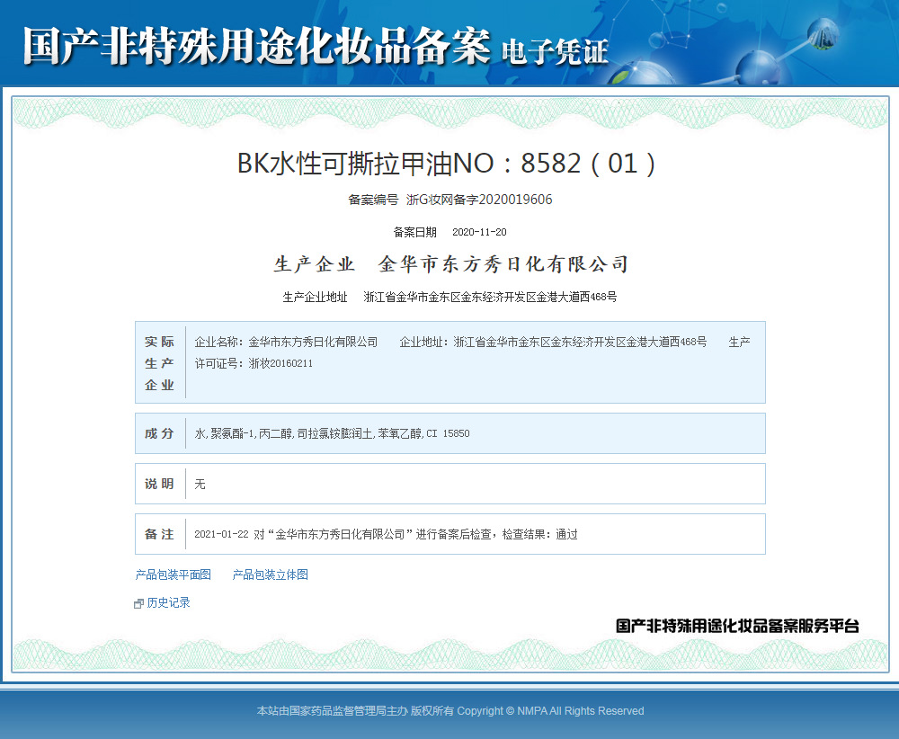
Task: Click the license number 浙妆20160211
Action: 280,363
